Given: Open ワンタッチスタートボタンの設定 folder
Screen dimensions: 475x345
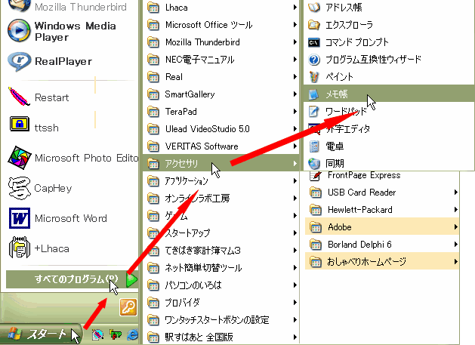Looking at the screenshot, I should pyautogui.click(x=221, y=320).
